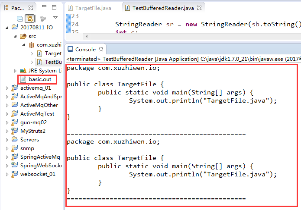Screen dimensions: 301x210
Task: Expand the activemq_01 project
Action: (7, 88)
